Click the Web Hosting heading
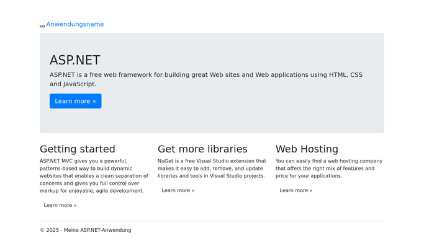Image resolution: width=424 pixels, height=238 pixels. (x=307, y=149)
